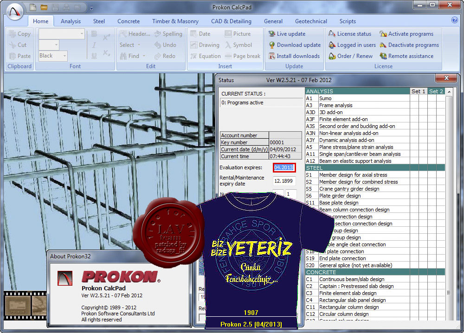View Logged in users
Screen dimensions: 464x333
pyautogui.click(x=352, y=45)
